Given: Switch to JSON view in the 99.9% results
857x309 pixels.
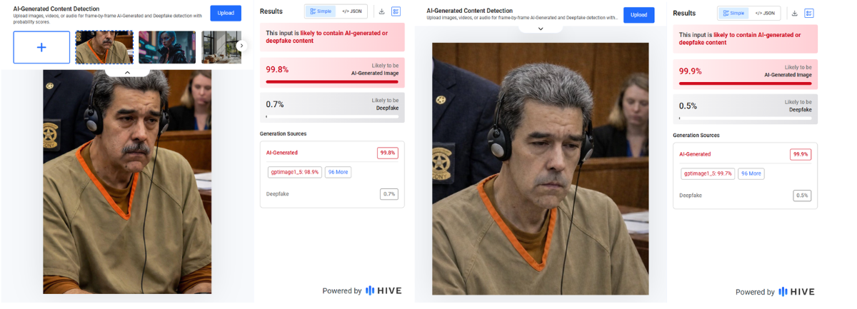Looking at the screenshot, I should point(764,13).
